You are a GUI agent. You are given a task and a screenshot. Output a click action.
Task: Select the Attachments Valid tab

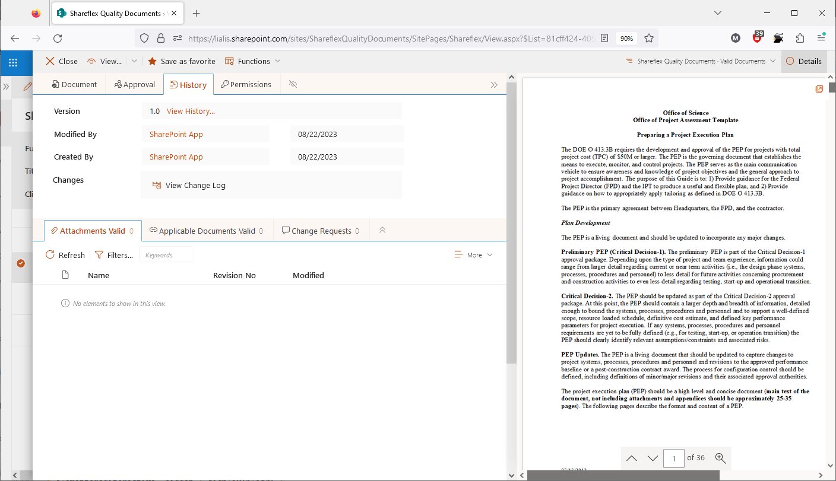coord(93,231)
